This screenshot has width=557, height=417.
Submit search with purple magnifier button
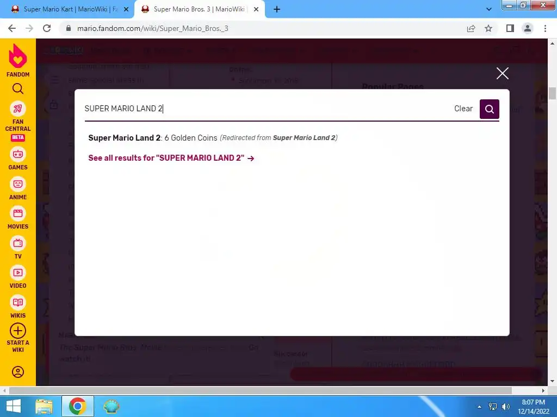pyautogui.click(x=489, y=109)
